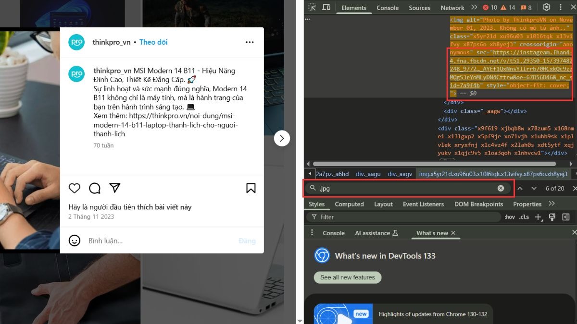Click the See all new features button
Image resolution: width=577 pixels, height=324 pixels.
point(348,277)
